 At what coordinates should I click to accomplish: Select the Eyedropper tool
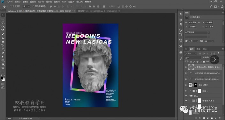(x=3, y=30)
